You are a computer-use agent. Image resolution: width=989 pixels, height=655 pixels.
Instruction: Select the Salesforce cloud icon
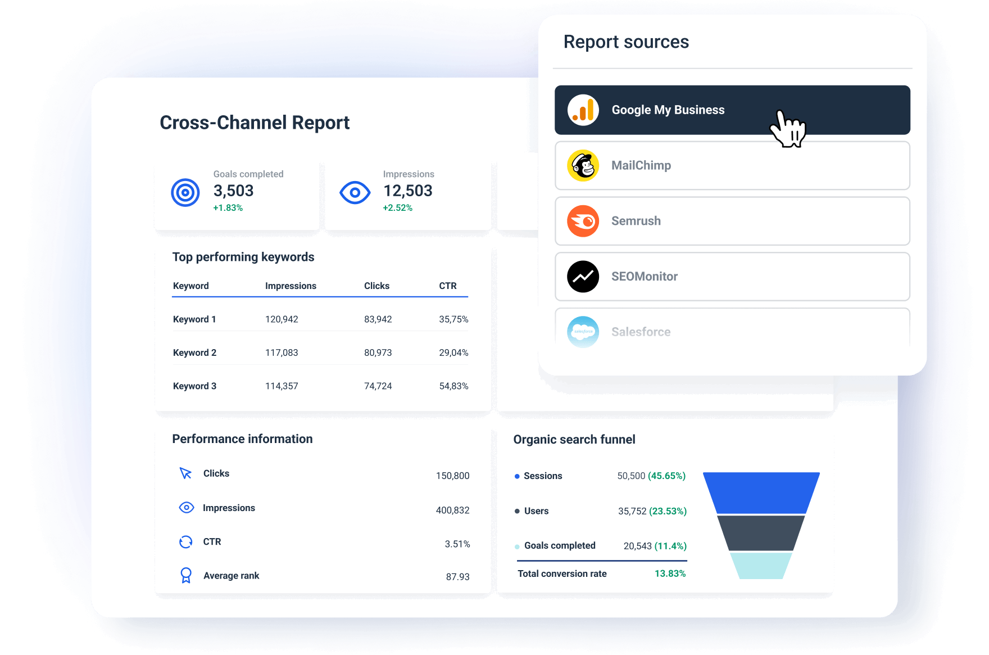pos(583,332)
